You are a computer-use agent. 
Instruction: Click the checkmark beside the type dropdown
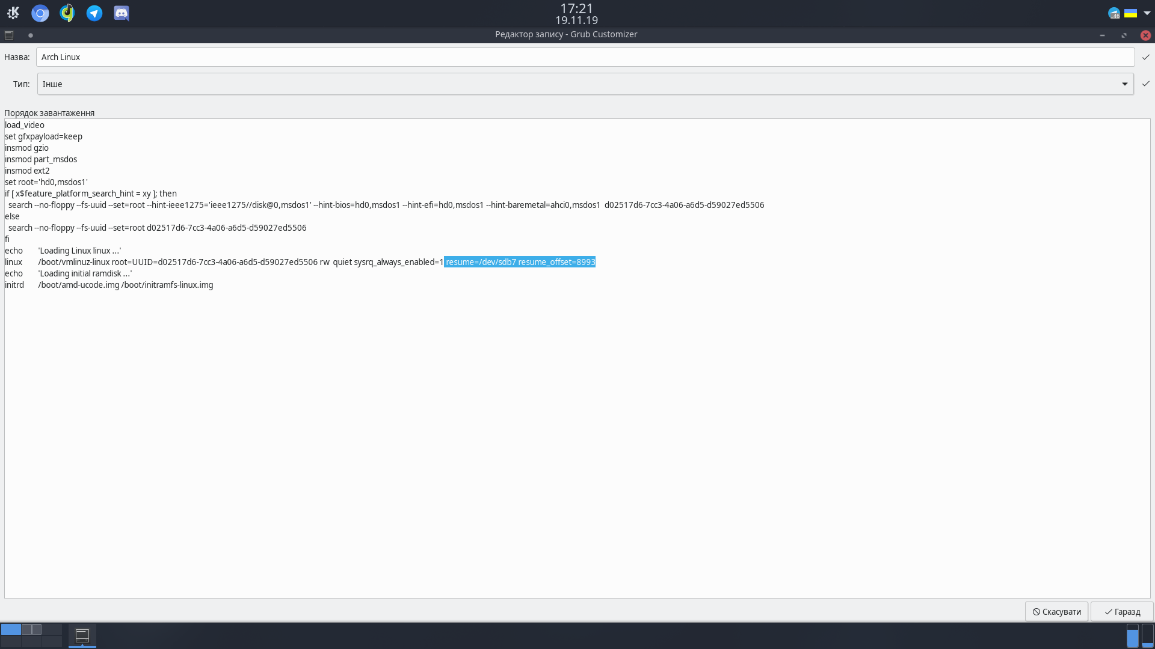click(x=1146, y=84)
